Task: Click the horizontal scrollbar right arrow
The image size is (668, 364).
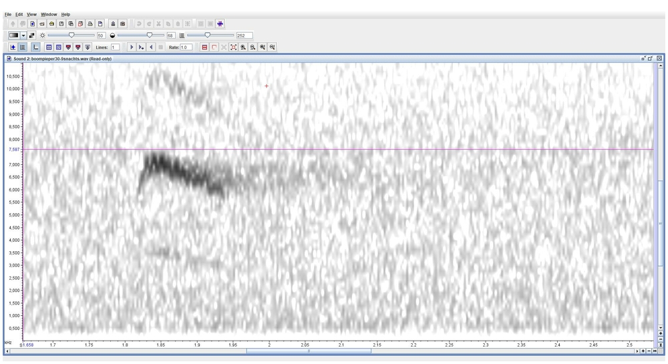Action: tap(637, 351)
